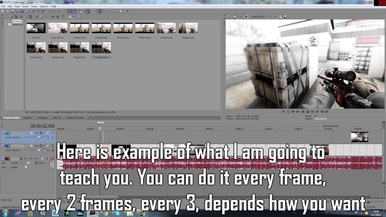Image resolution: width=386 pixels, height=217 pixels.
Task: Select the Normal Edit tool
Action: 99,11
